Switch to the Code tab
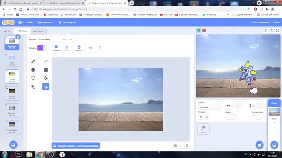This screenshot has height=158, width=282. pos(8,31)
